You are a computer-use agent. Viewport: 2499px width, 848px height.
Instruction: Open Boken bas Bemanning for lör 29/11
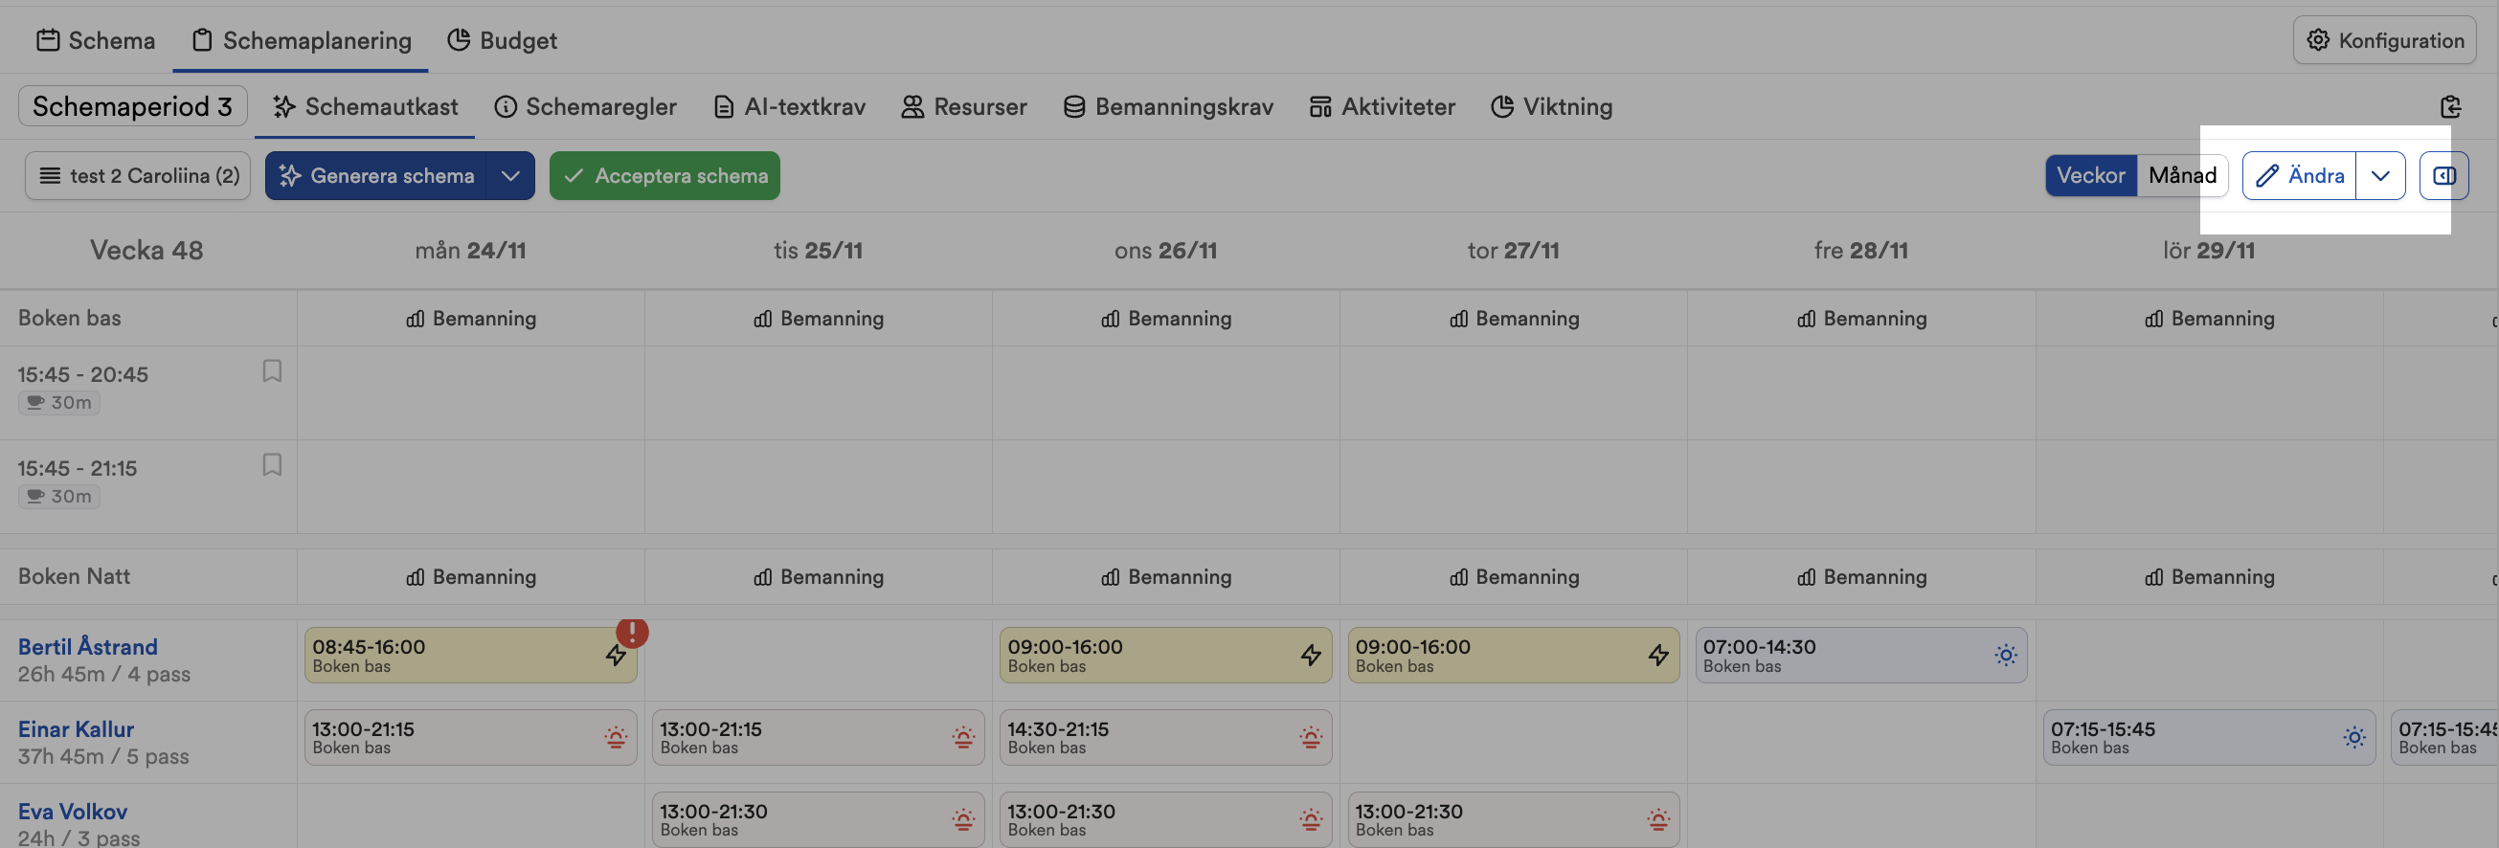[x=2209, y=317]
